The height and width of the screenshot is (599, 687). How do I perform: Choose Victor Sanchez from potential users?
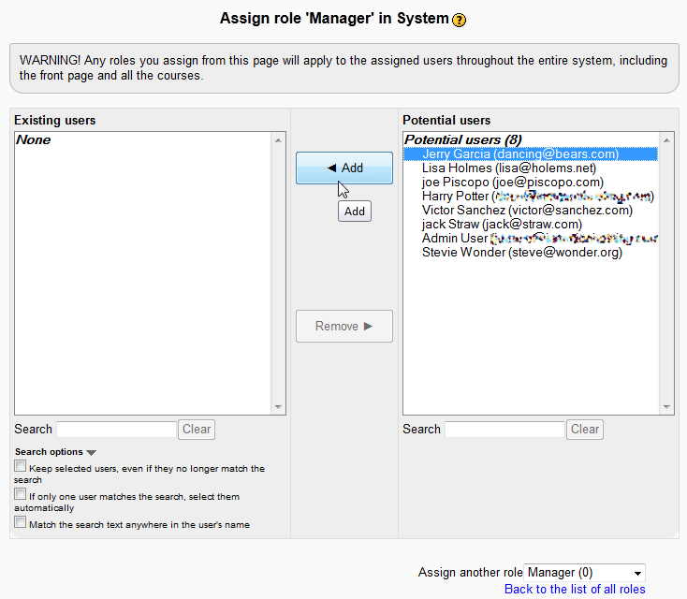coord(526,211)
